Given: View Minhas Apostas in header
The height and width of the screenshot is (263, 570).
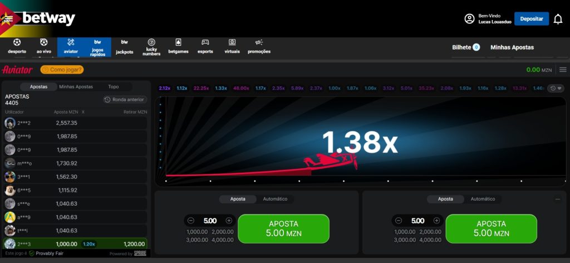Looking at the screenshot, I should click(x=512, y=47).
